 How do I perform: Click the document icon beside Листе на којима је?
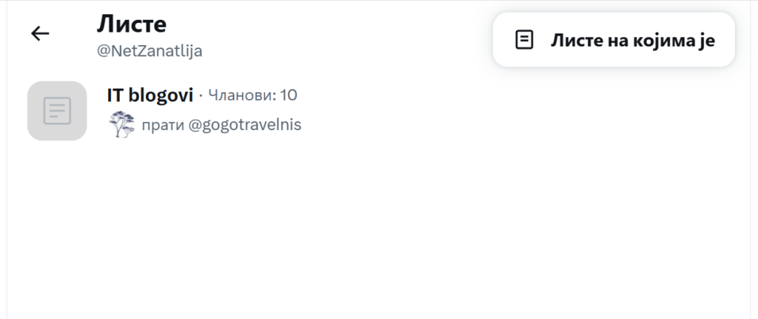click(x=524, y=40)
